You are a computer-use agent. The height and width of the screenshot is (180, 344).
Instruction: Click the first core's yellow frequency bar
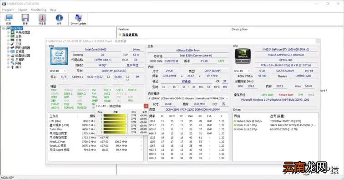pyautogui.click(x=116, y=115)
